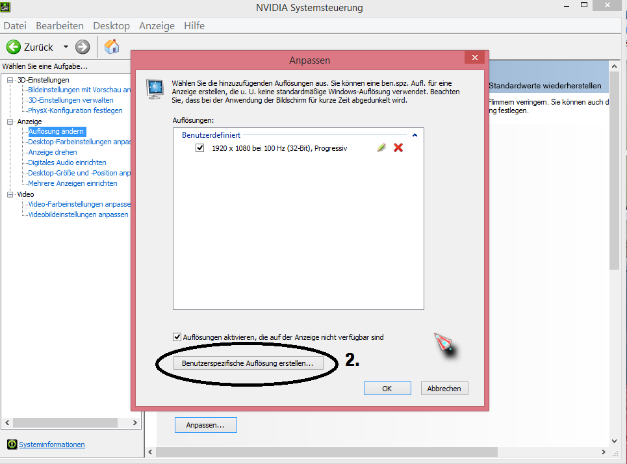Image resolution: width=627 pixels, height=464 pixels.
Task: Select 3D-Einstellungen verwalten
Action: pyautogui.click(x=71, y=100)
